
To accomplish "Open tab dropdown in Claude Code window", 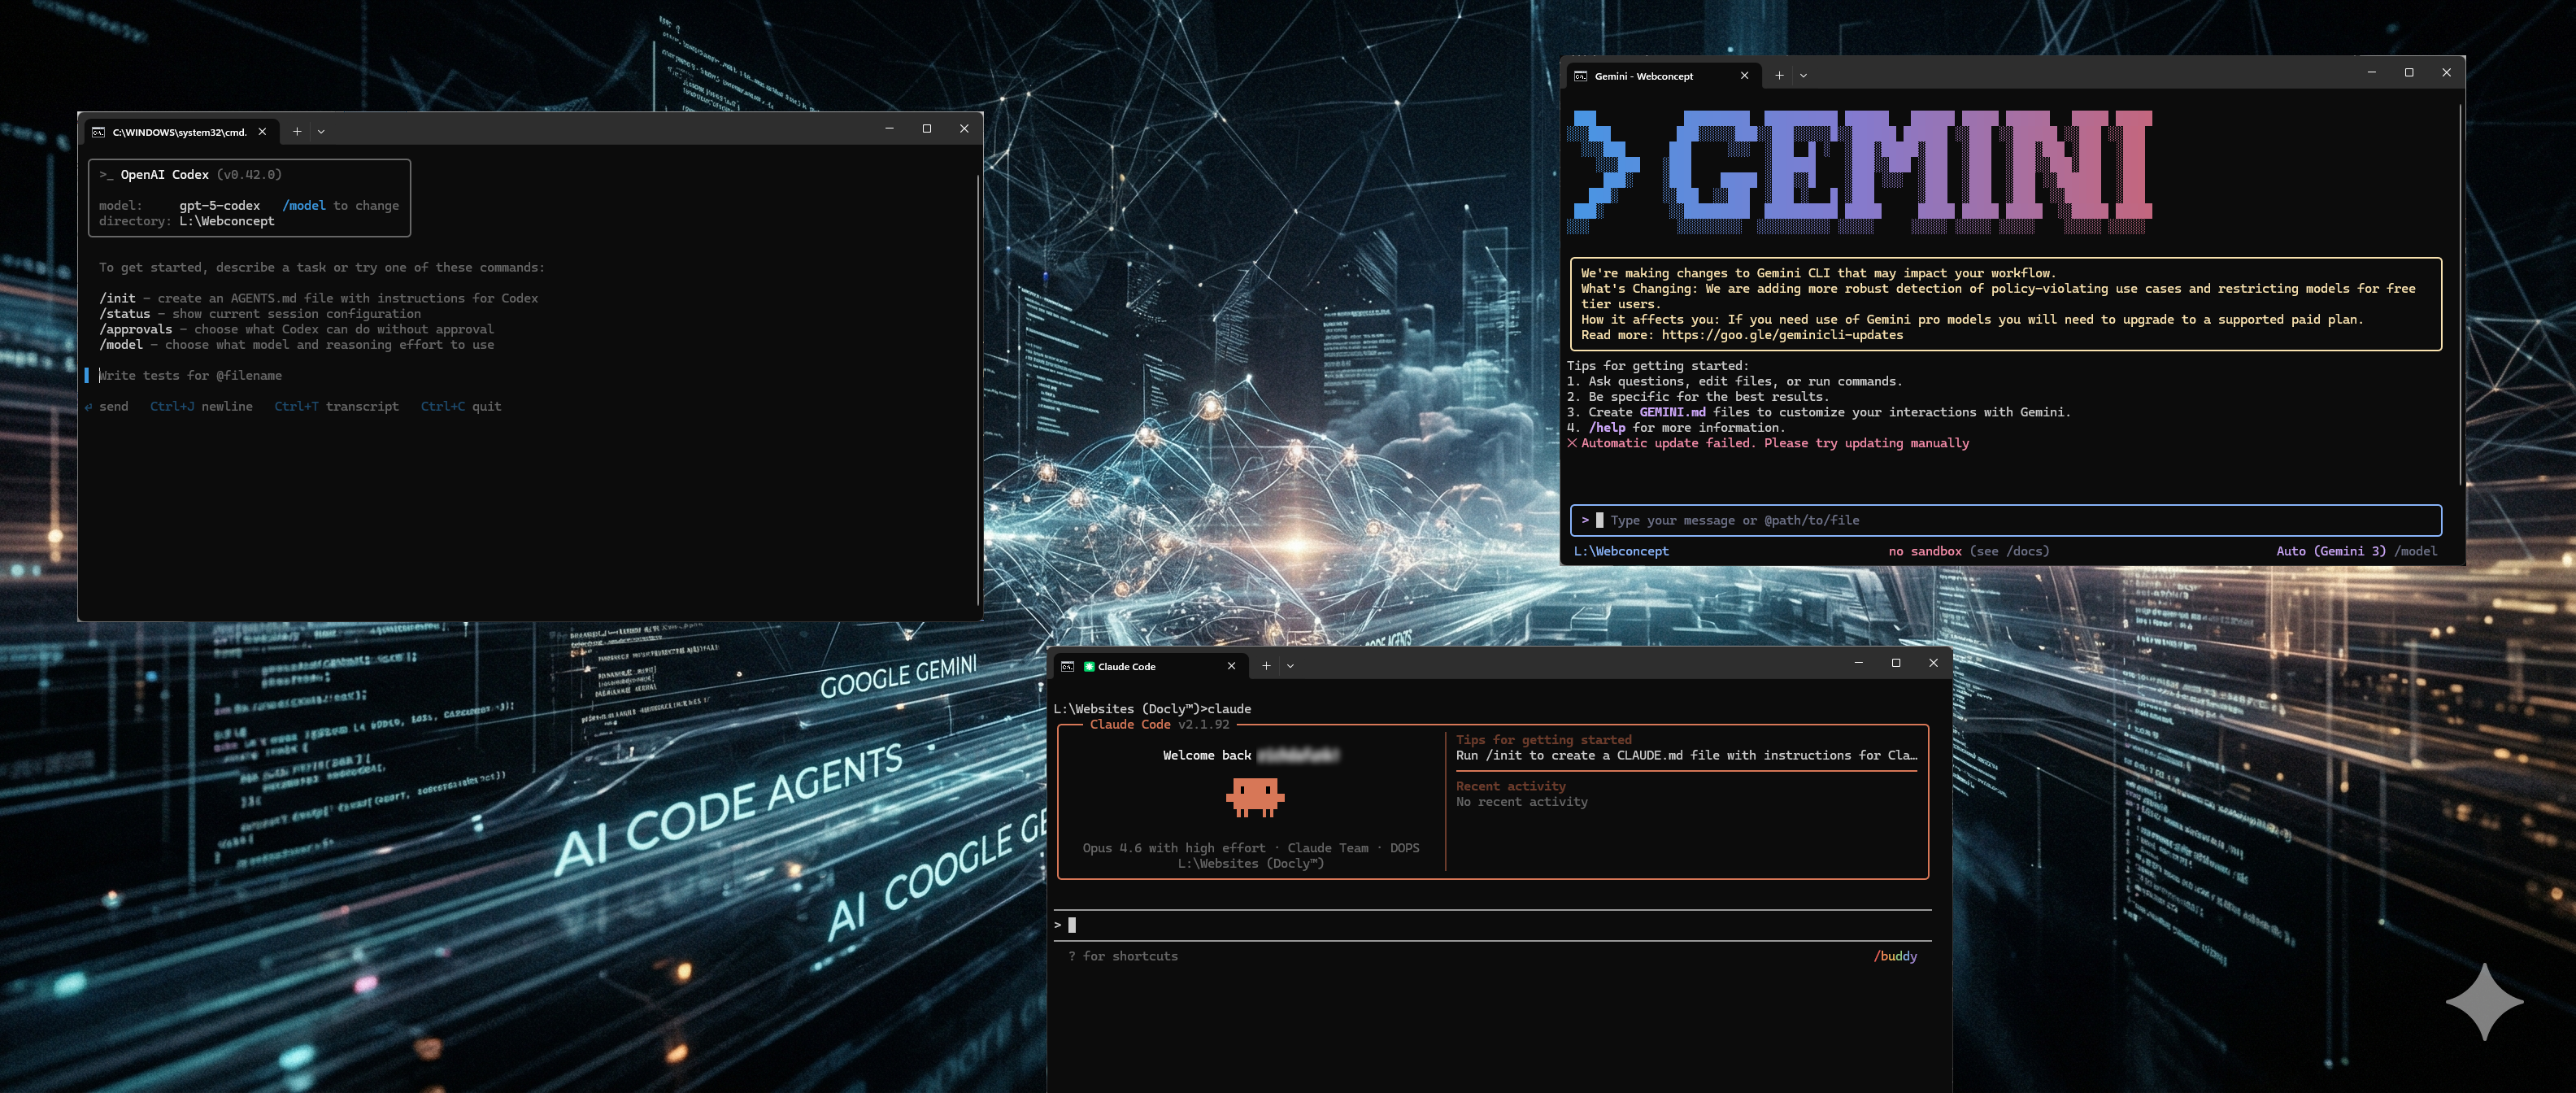I will [x=1290, y=665].
